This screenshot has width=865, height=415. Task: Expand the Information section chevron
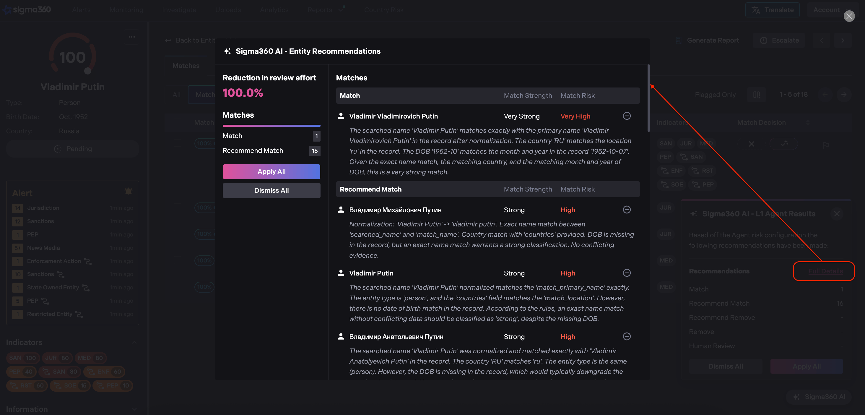[x=134, y=409]
